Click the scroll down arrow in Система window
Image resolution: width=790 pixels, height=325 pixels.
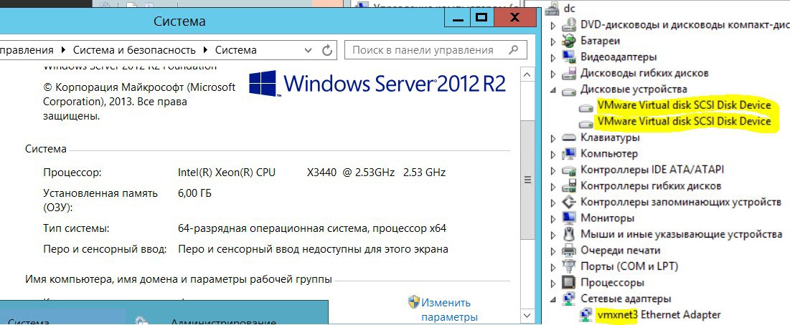527,316
